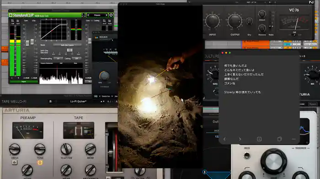
Task: Toggle StandardCLIP Ceiling Off button
Action: pos(76,58)
